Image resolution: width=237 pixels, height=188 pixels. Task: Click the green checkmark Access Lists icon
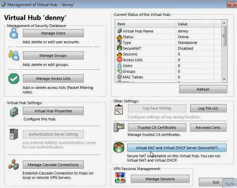pos(14,78)
